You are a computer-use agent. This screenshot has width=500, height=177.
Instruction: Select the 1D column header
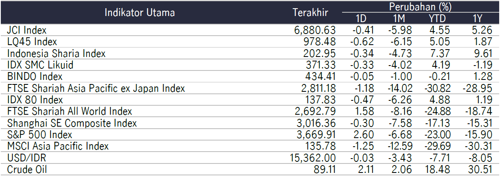[x=361, y=18]
